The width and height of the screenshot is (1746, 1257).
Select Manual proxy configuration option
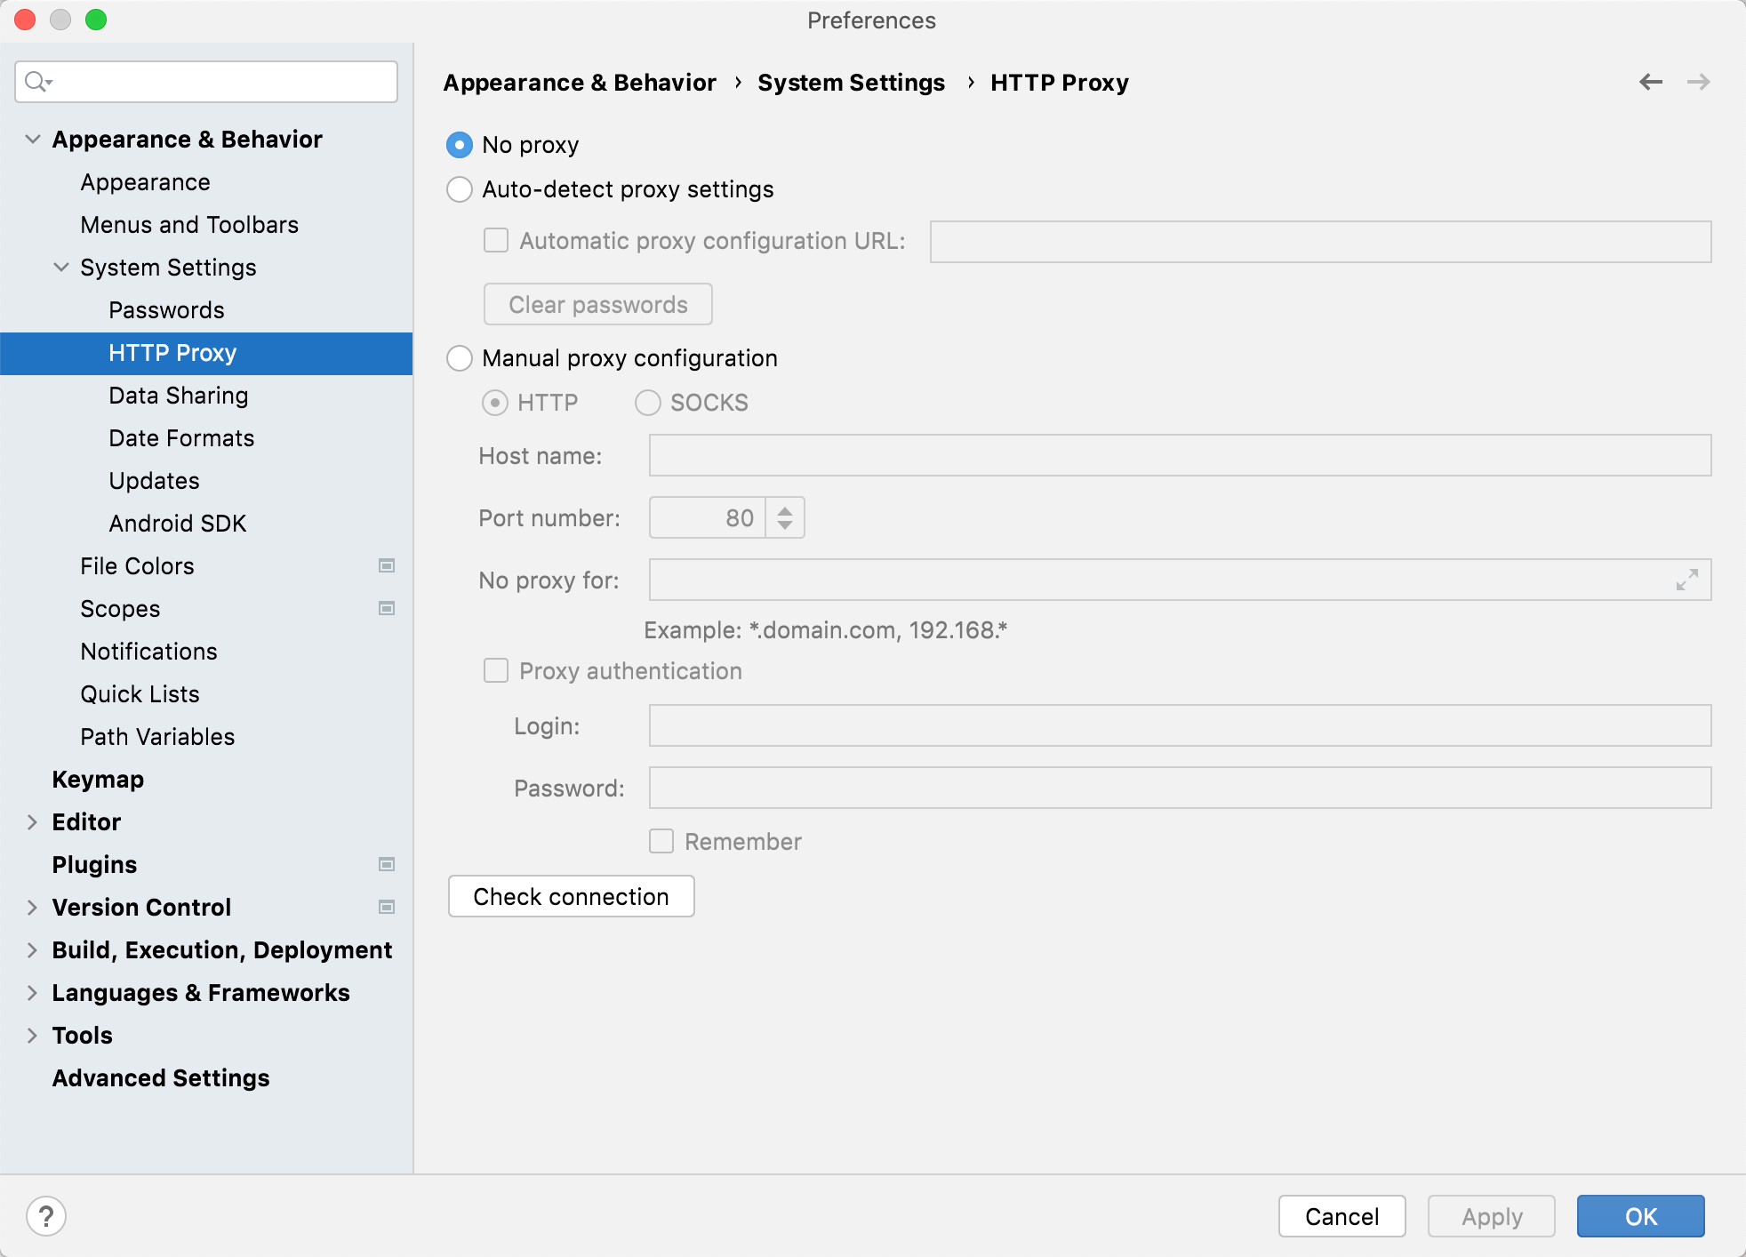click(x=461, y=356)
